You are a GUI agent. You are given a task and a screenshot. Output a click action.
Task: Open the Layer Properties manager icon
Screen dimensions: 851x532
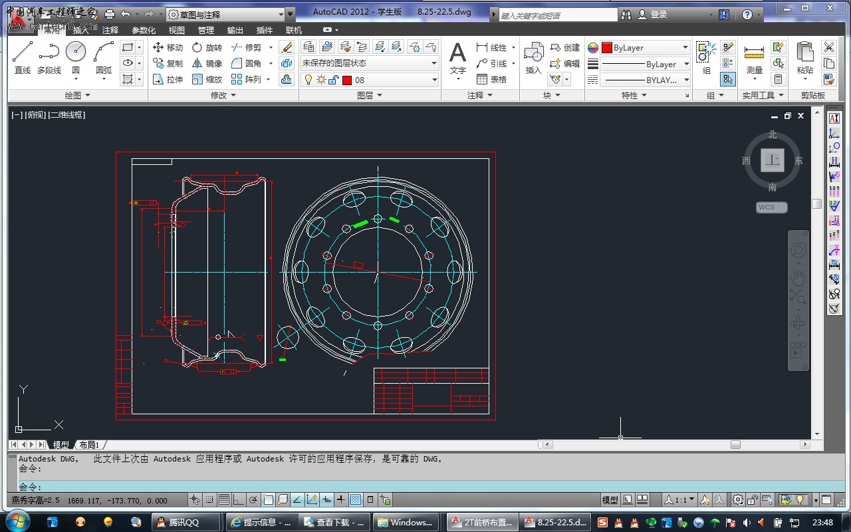(308, 47)
